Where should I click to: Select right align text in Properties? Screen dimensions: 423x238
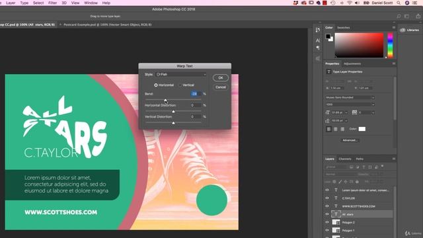[342, 130]
